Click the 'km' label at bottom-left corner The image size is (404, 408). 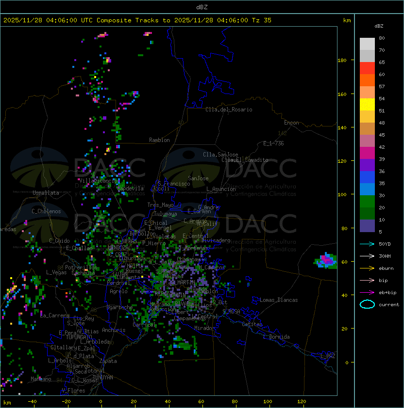coord(7,403)
